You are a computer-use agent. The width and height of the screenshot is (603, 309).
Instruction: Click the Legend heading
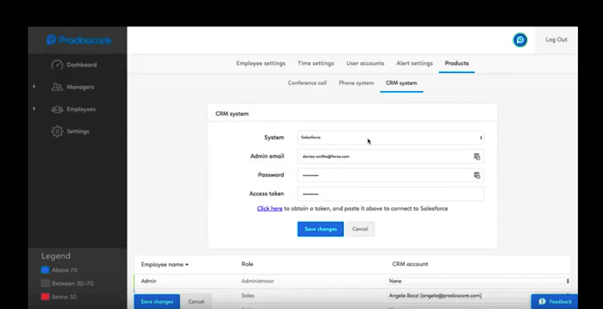point(56,256)
